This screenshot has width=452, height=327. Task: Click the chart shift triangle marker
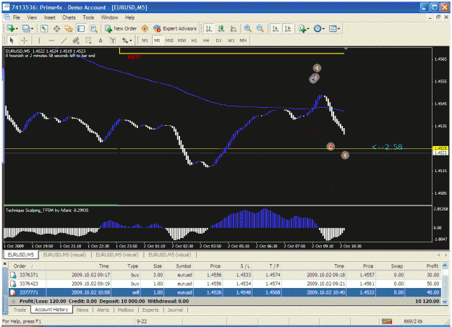346,48
